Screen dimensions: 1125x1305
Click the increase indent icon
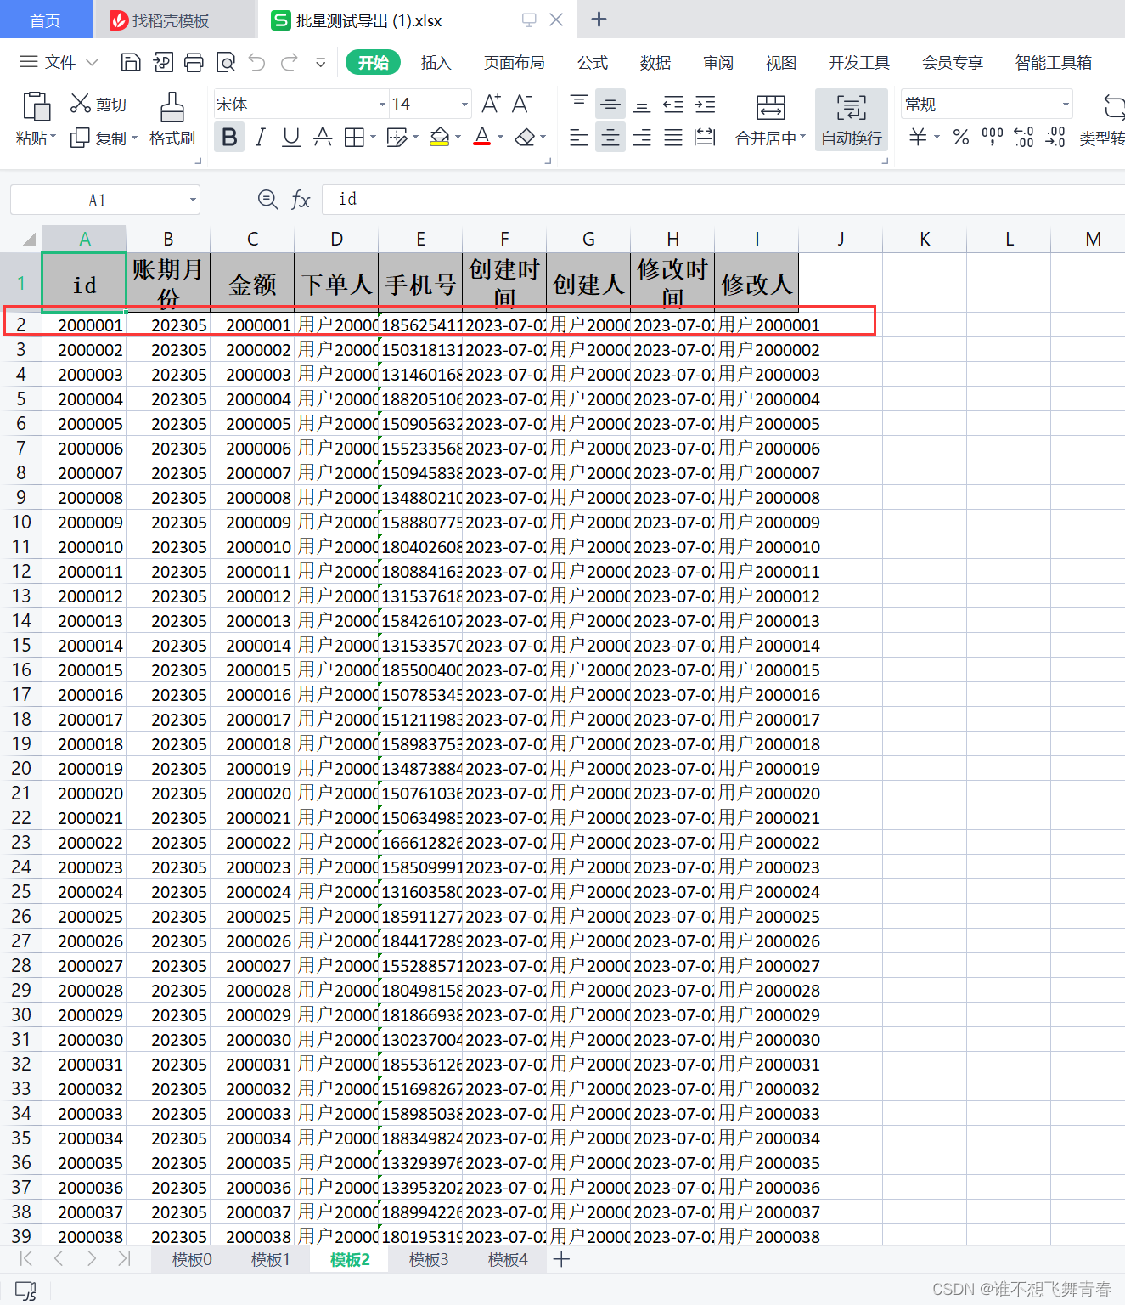(x=705, y=104)
